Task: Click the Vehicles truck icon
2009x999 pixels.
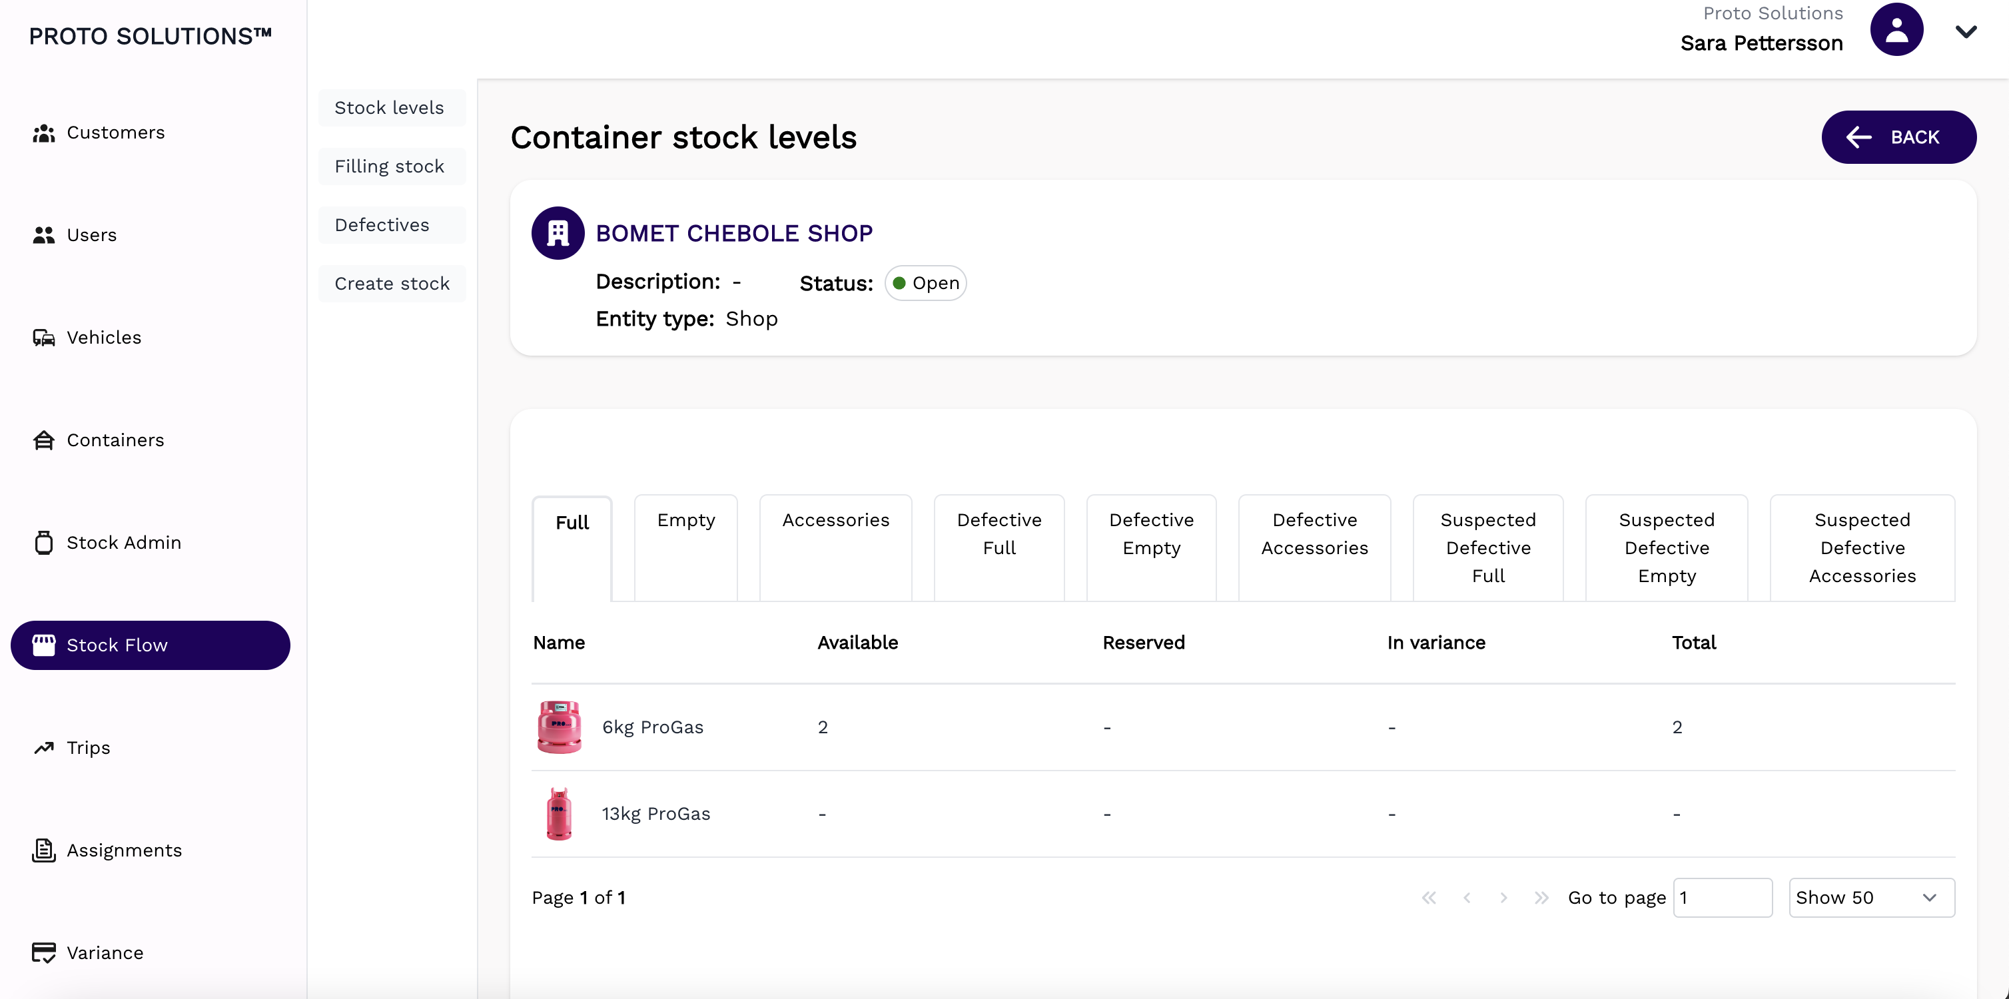Action: pyautogui.click(x=44, y=338)
